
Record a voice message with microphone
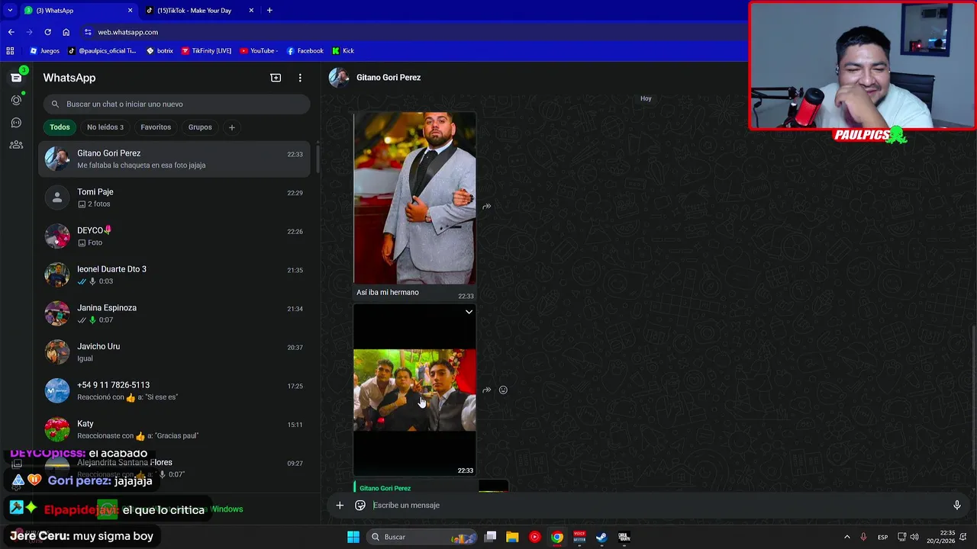[956, 505]
